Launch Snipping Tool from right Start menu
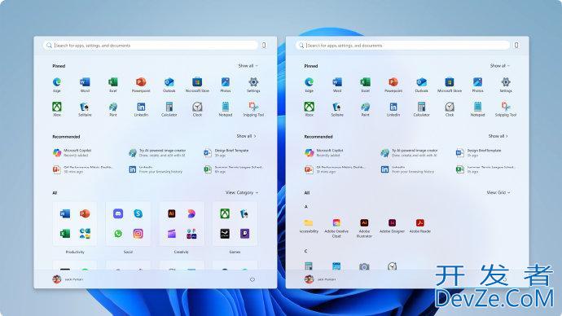This screenshot has height=316, width=562. click(x=506, y=109)
